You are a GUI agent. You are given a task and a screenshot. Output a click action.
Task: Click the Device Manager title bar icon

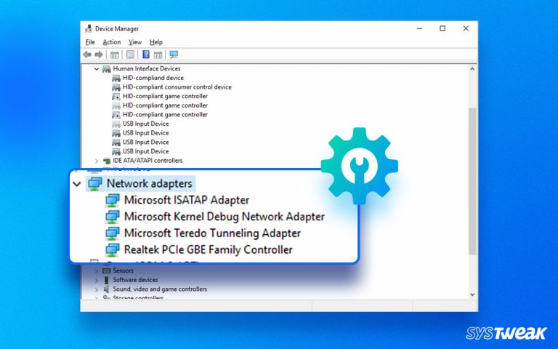(88, 28)
